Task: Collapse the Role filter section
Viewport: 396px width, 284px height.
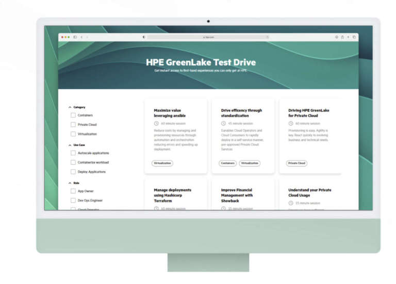Action: click(x=70, y=183)
